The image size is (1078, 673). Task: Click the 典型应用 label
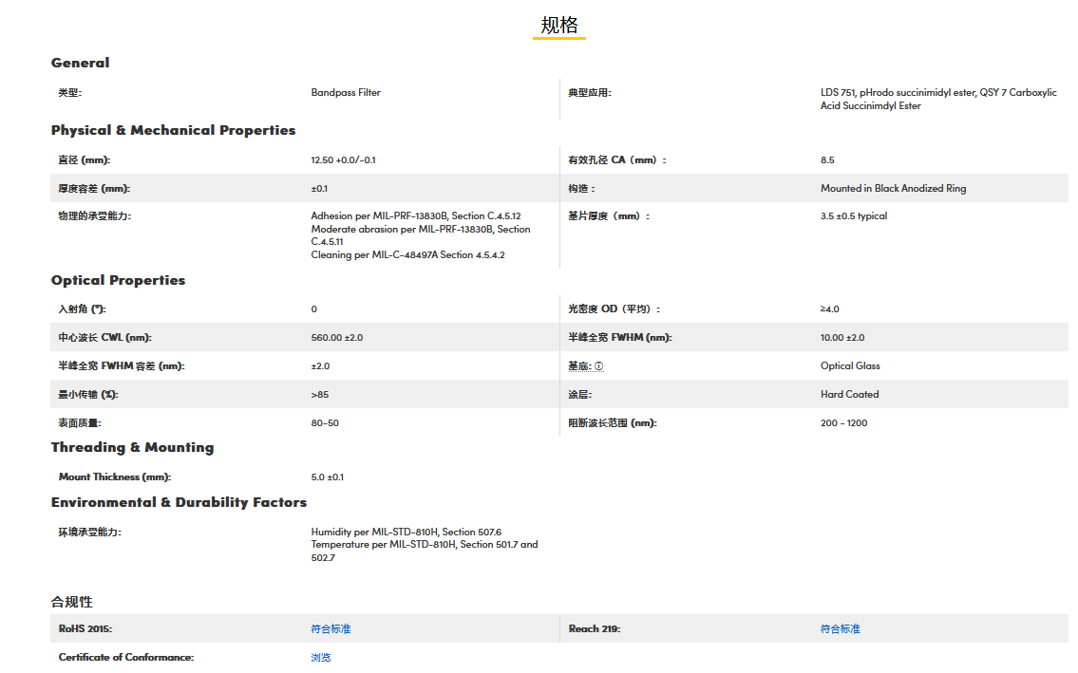coord(589,93)
